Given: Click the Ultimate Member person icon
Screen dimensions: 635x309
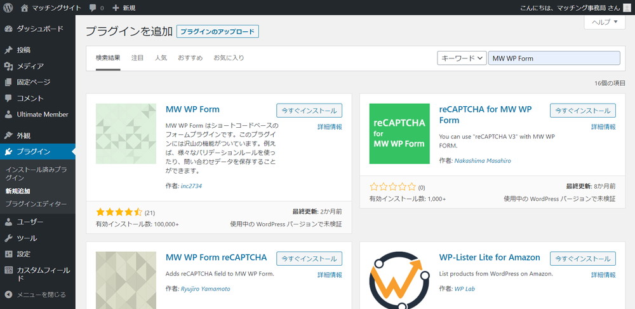Looking at the screenshot, I should (x=8, y=114).
